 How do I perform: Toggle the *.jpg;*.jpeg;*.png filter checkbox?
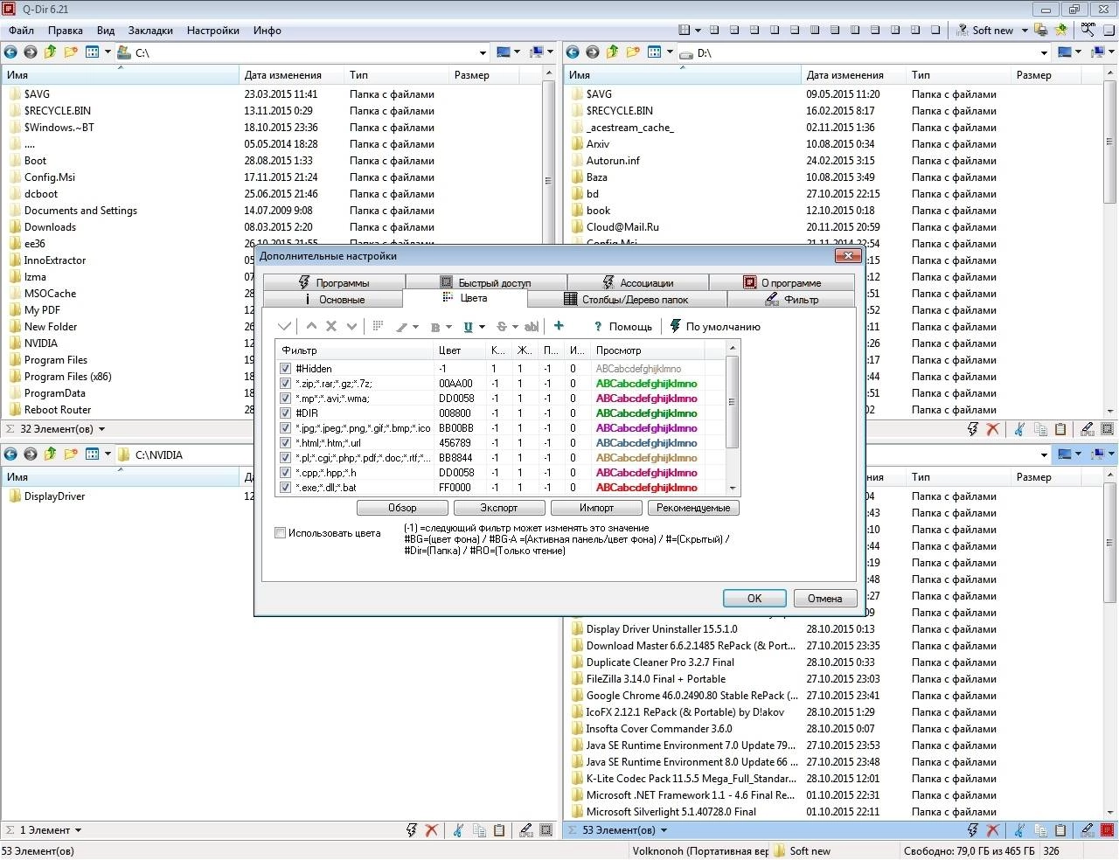click(285, 428)
